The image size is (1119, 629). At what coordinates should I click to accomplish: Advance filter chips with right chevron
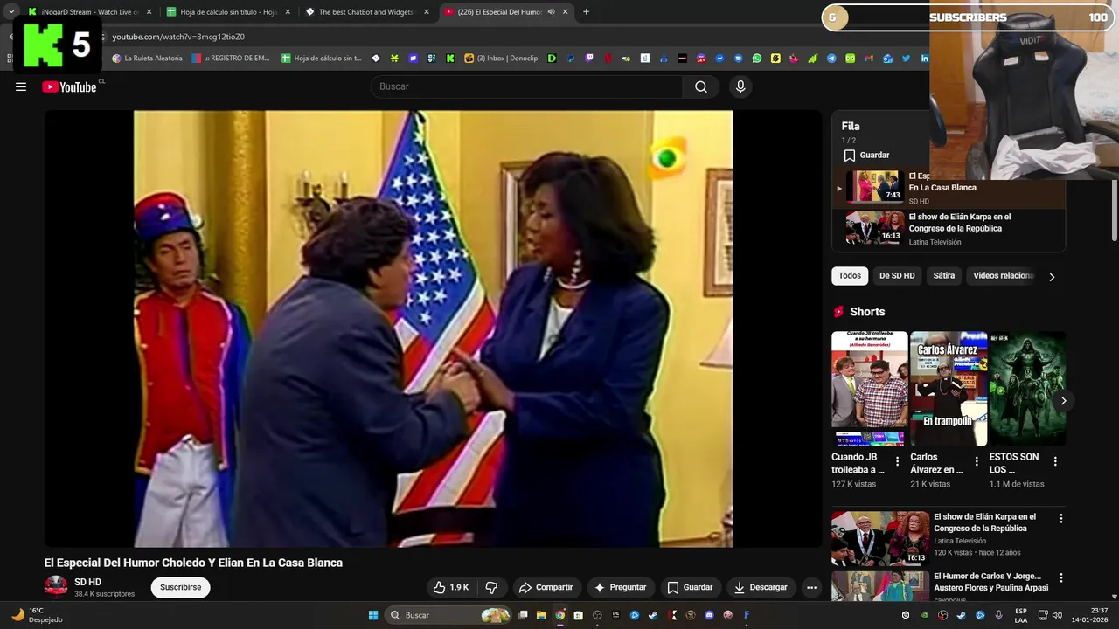(x=1052, y=277)
